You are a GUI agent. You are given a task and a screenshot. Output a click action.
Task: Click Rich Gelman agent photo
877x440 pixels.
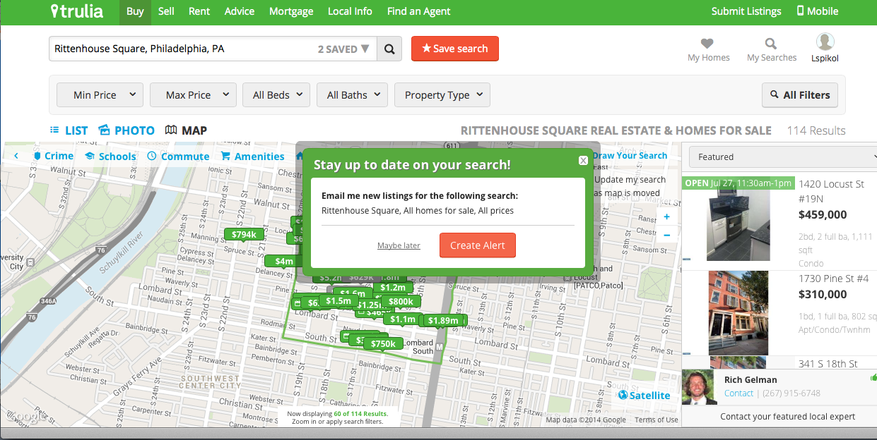click(x=699, y=386)
